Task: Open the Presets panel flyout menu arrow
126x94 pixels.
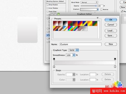Action: click(x=98, y=18)
